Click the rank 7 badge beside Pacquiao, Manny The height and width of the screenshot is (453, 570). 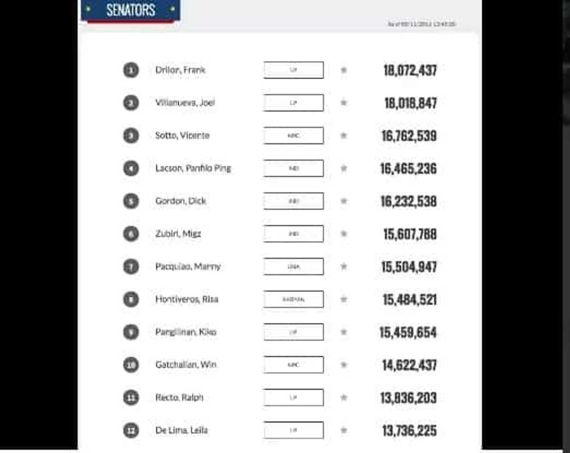[x=131, y=266]
